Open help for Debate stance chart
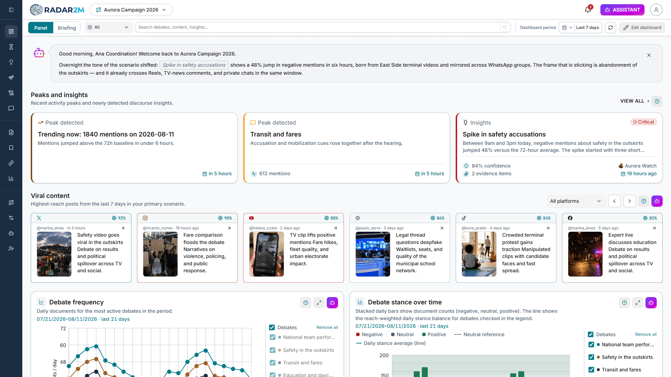 pyautogui.click(x=625, y=303)
